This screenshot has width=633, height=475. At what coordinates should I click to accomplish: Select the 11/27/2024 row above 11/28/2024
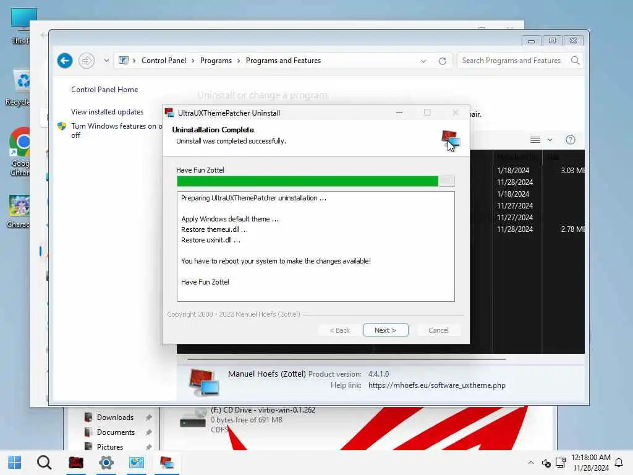515,217
